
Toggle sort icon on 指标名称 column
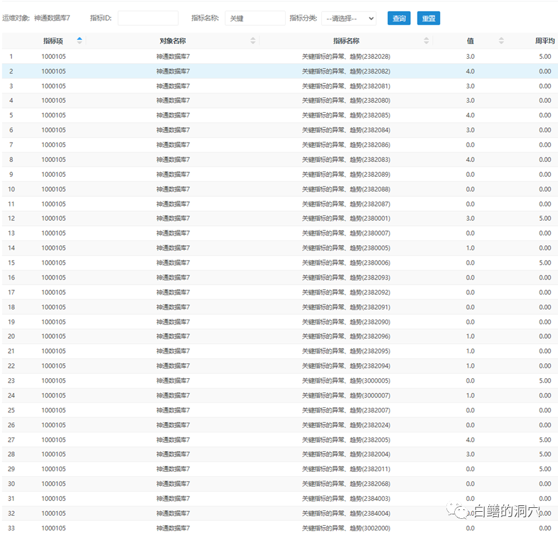[x=426, y=41]
